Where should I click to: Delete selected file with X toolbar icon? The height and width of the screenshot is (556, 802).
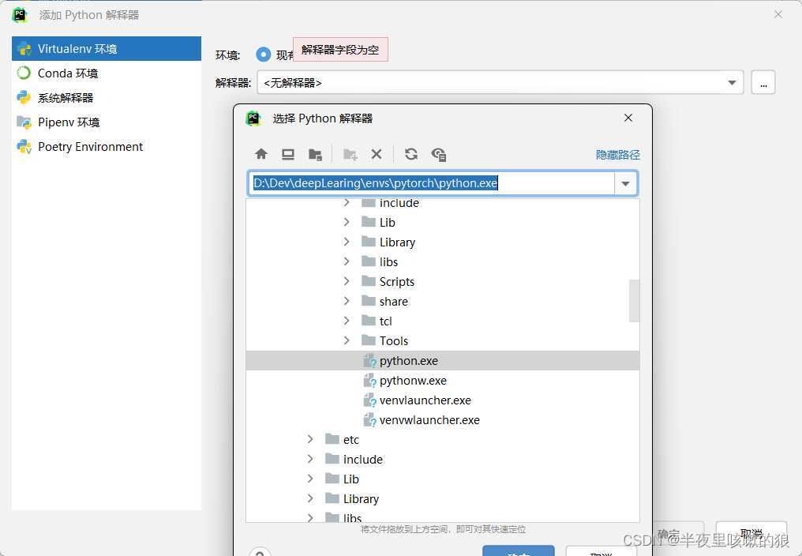(377, 154)
